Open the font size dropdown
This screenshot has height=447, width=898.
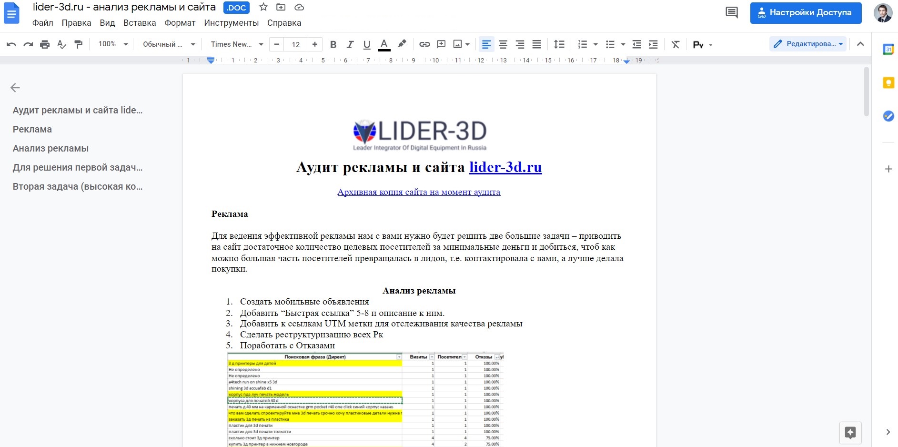point(295,44)
